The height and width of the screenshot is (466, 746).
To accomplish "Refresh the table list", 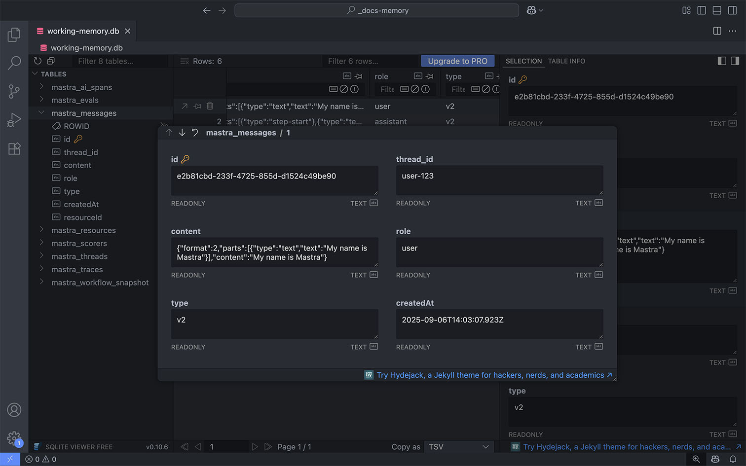I will tap(38, 61).
